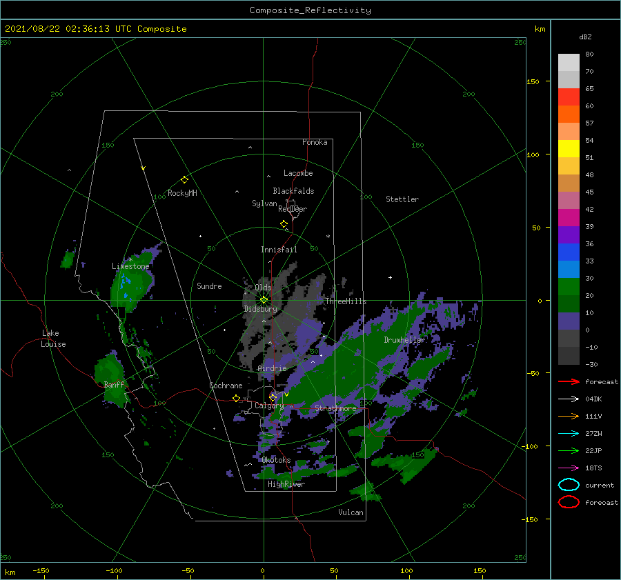Viewport: 621px width, 580px height.
Task: Click the Strathmore town label
Action: tap(335, 408)
